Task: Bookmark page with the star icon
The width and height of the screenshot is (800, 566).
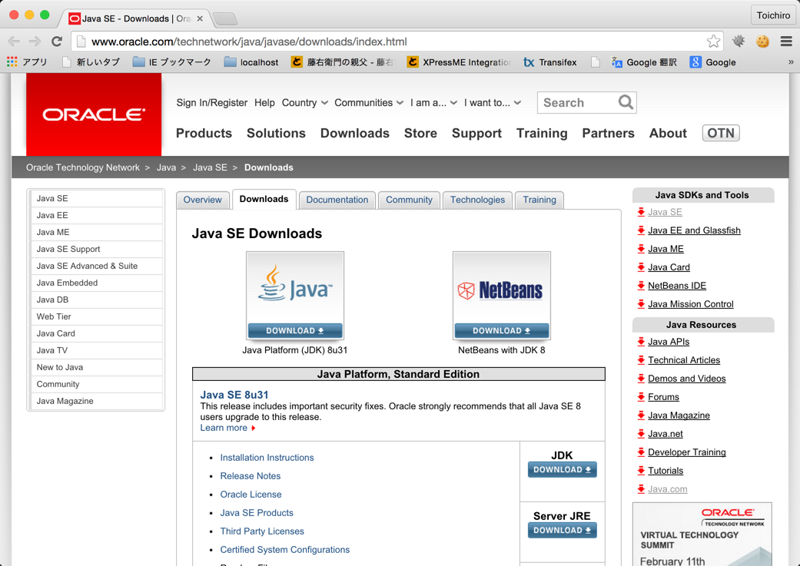Action: click(713, 41)
